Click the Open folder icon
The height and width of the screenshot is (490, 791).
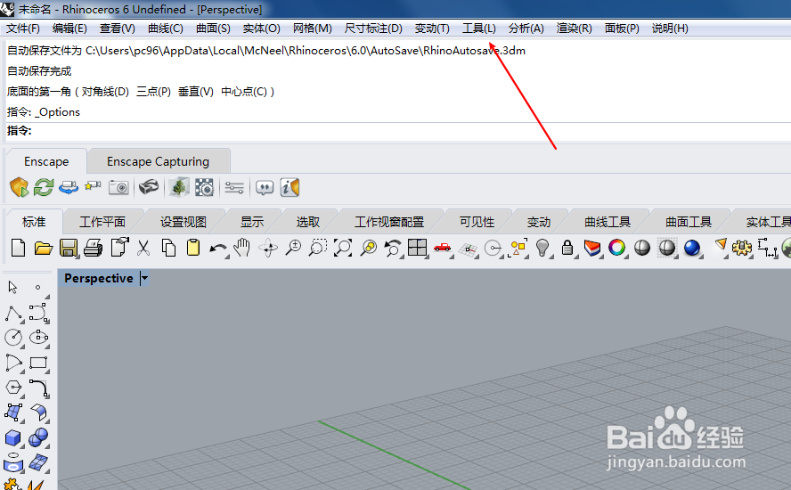click(44, 248)
